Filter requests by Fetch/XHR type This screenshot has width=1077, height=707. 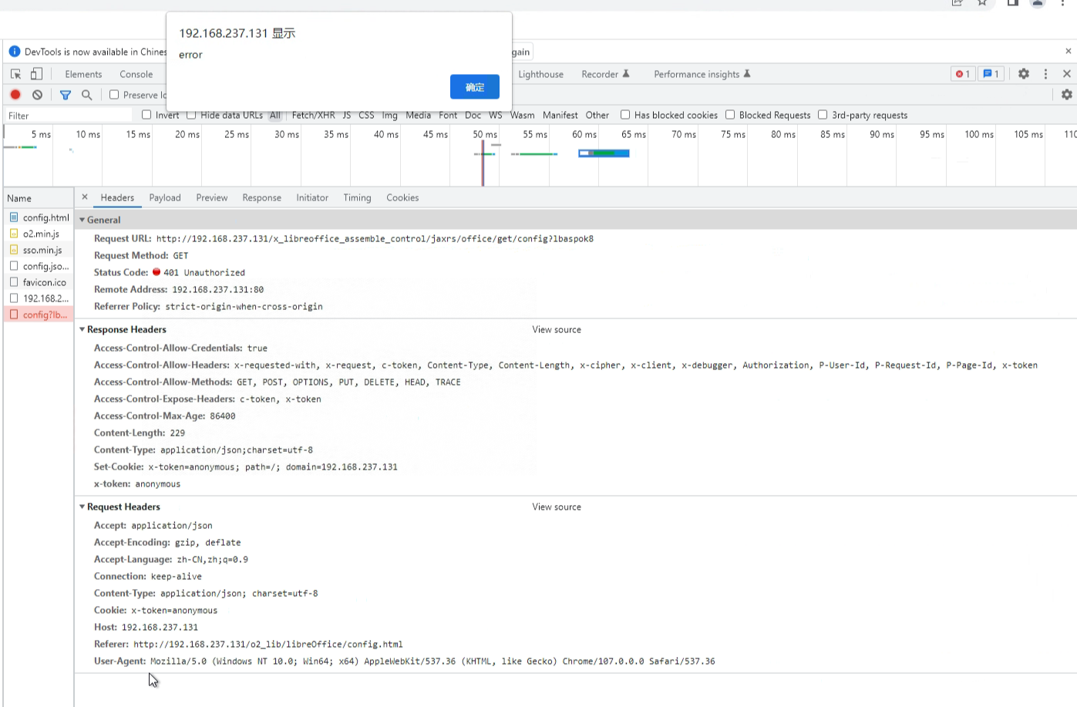[x=313, y=115]
